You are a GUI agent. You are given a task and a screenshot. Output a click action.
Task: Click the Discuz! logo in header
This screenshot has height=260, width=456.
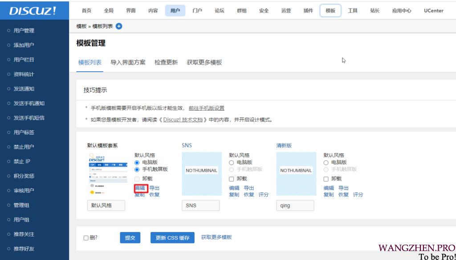[x=33, y=11]
